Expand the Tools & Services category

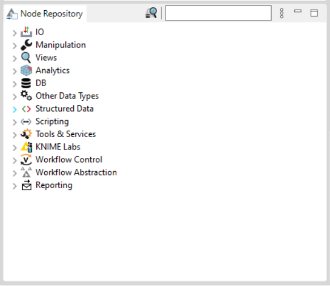(x=15, y=135)
